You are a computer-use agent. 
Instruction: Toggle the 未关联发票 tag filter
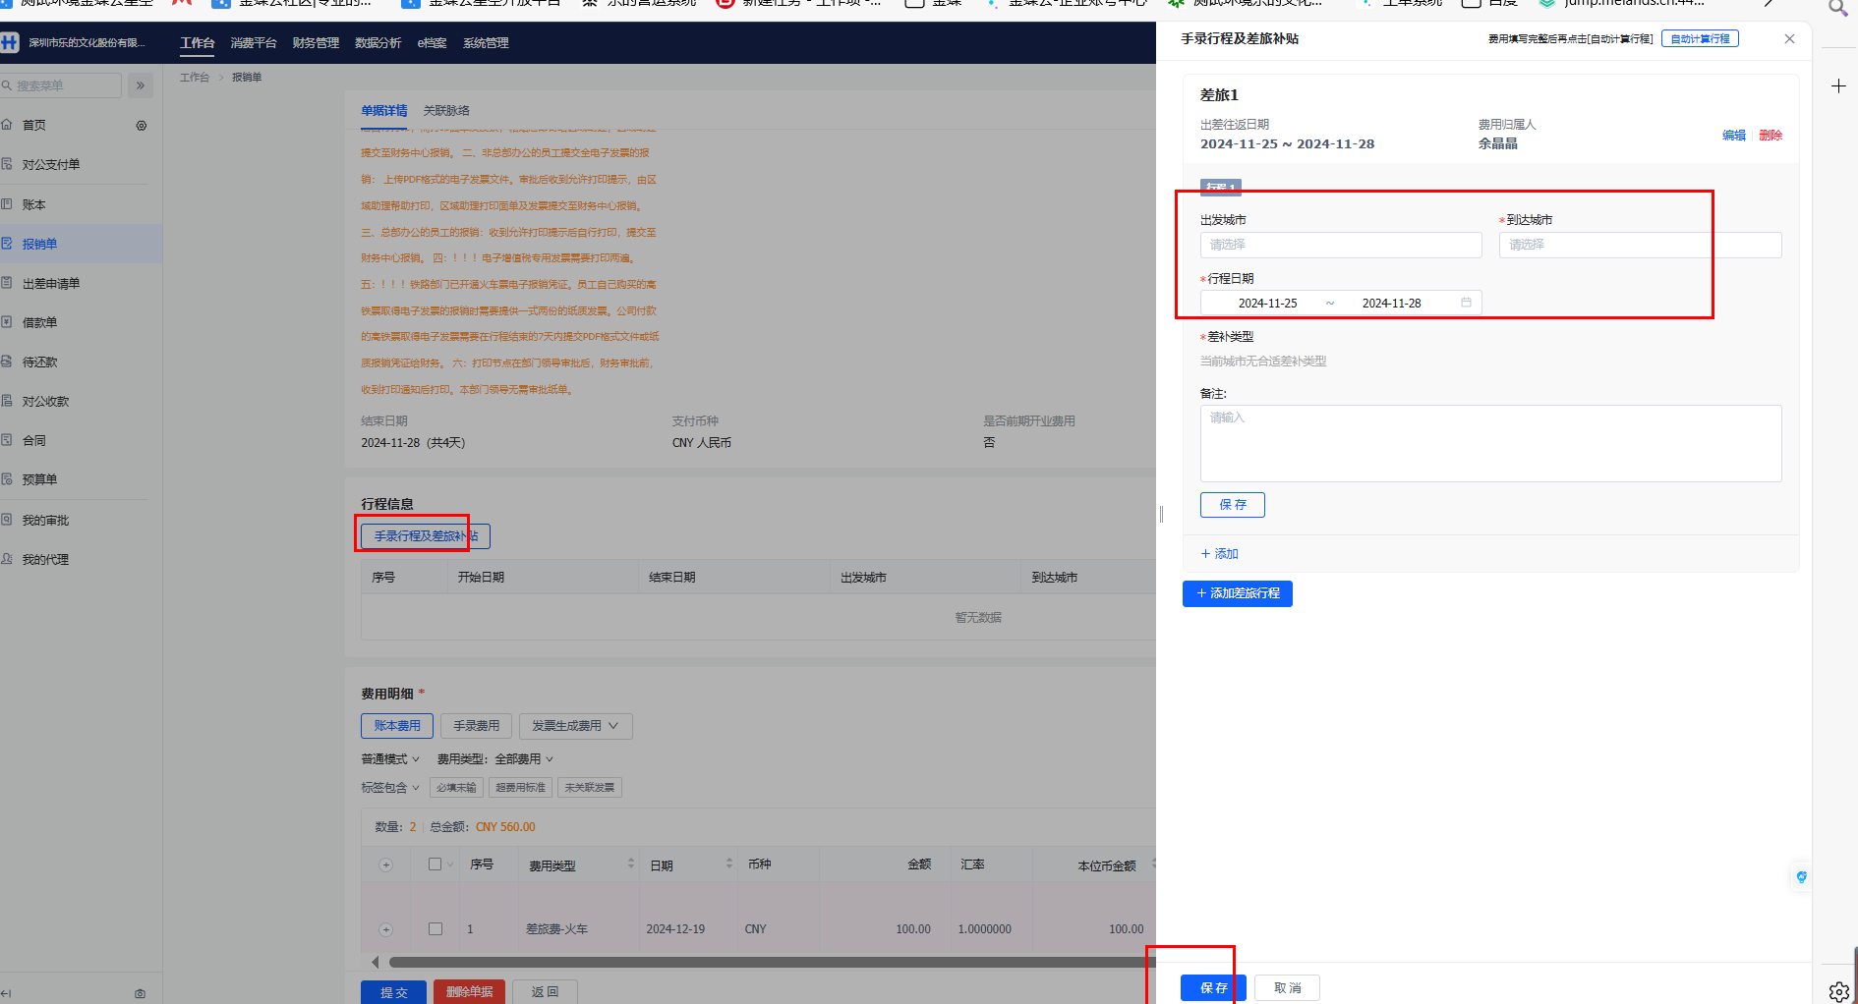point(590,788)
